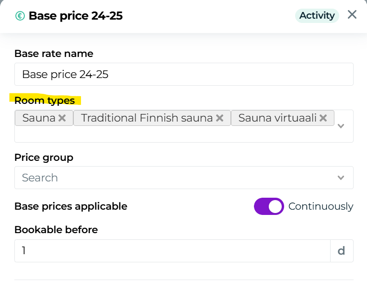This screenshot has height=281, width=367.
Task: Select the Traditional Finnish sauna chip text
Action: click(147, 118)
